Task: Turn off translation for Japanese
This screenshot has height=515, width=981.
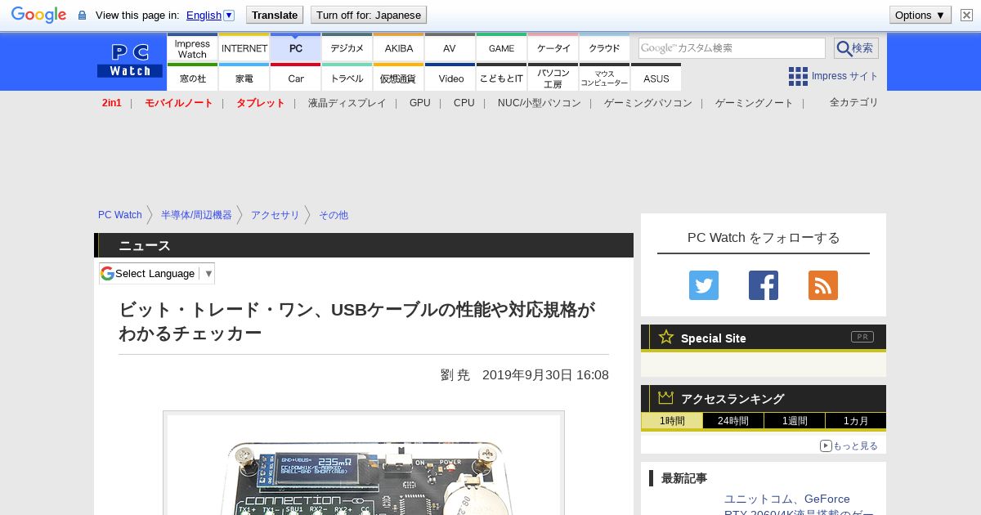Action: (369, 15)
